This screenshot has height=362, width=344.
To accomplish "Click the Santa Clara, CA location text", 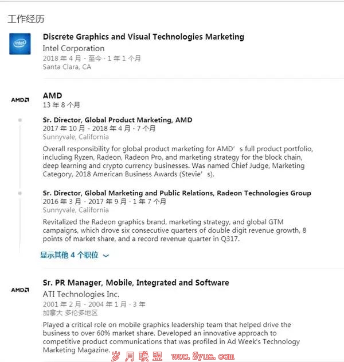I will pyautogui.click(x=67, y=67).
